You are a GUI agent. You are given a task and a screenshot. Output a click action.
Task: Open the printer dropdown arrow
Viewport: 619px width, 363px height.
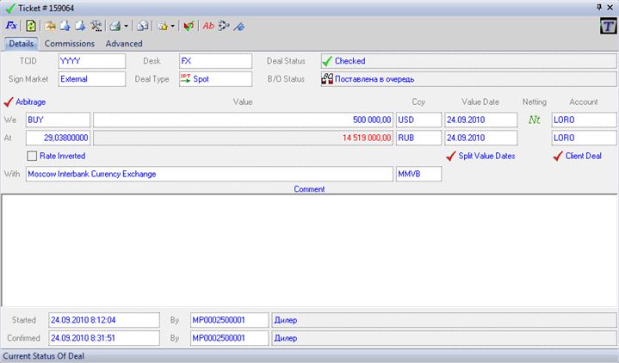pos(126,27)
